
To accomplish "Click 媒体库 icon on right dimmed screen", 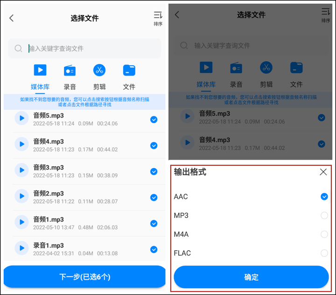I will (x=206, y=67).
